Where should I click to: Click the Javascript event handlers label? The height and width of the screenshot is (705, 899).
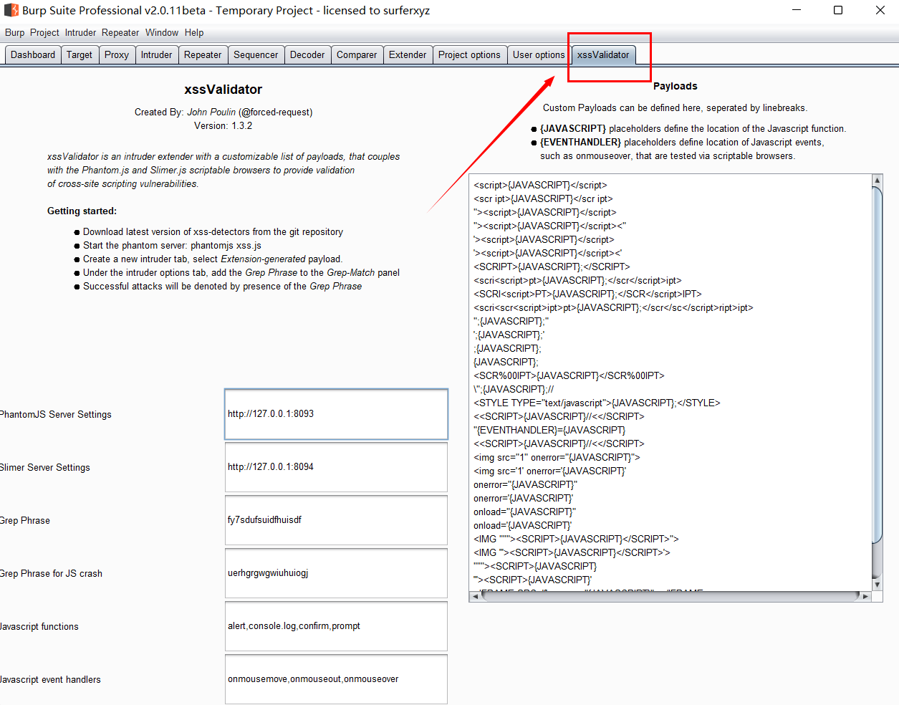pos(50,679)
